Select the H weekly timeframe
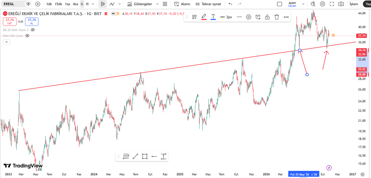371x178 pixels. [87, 4]
